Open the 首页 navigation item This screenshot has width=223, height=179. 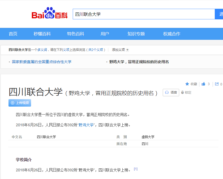pos(14,34)
